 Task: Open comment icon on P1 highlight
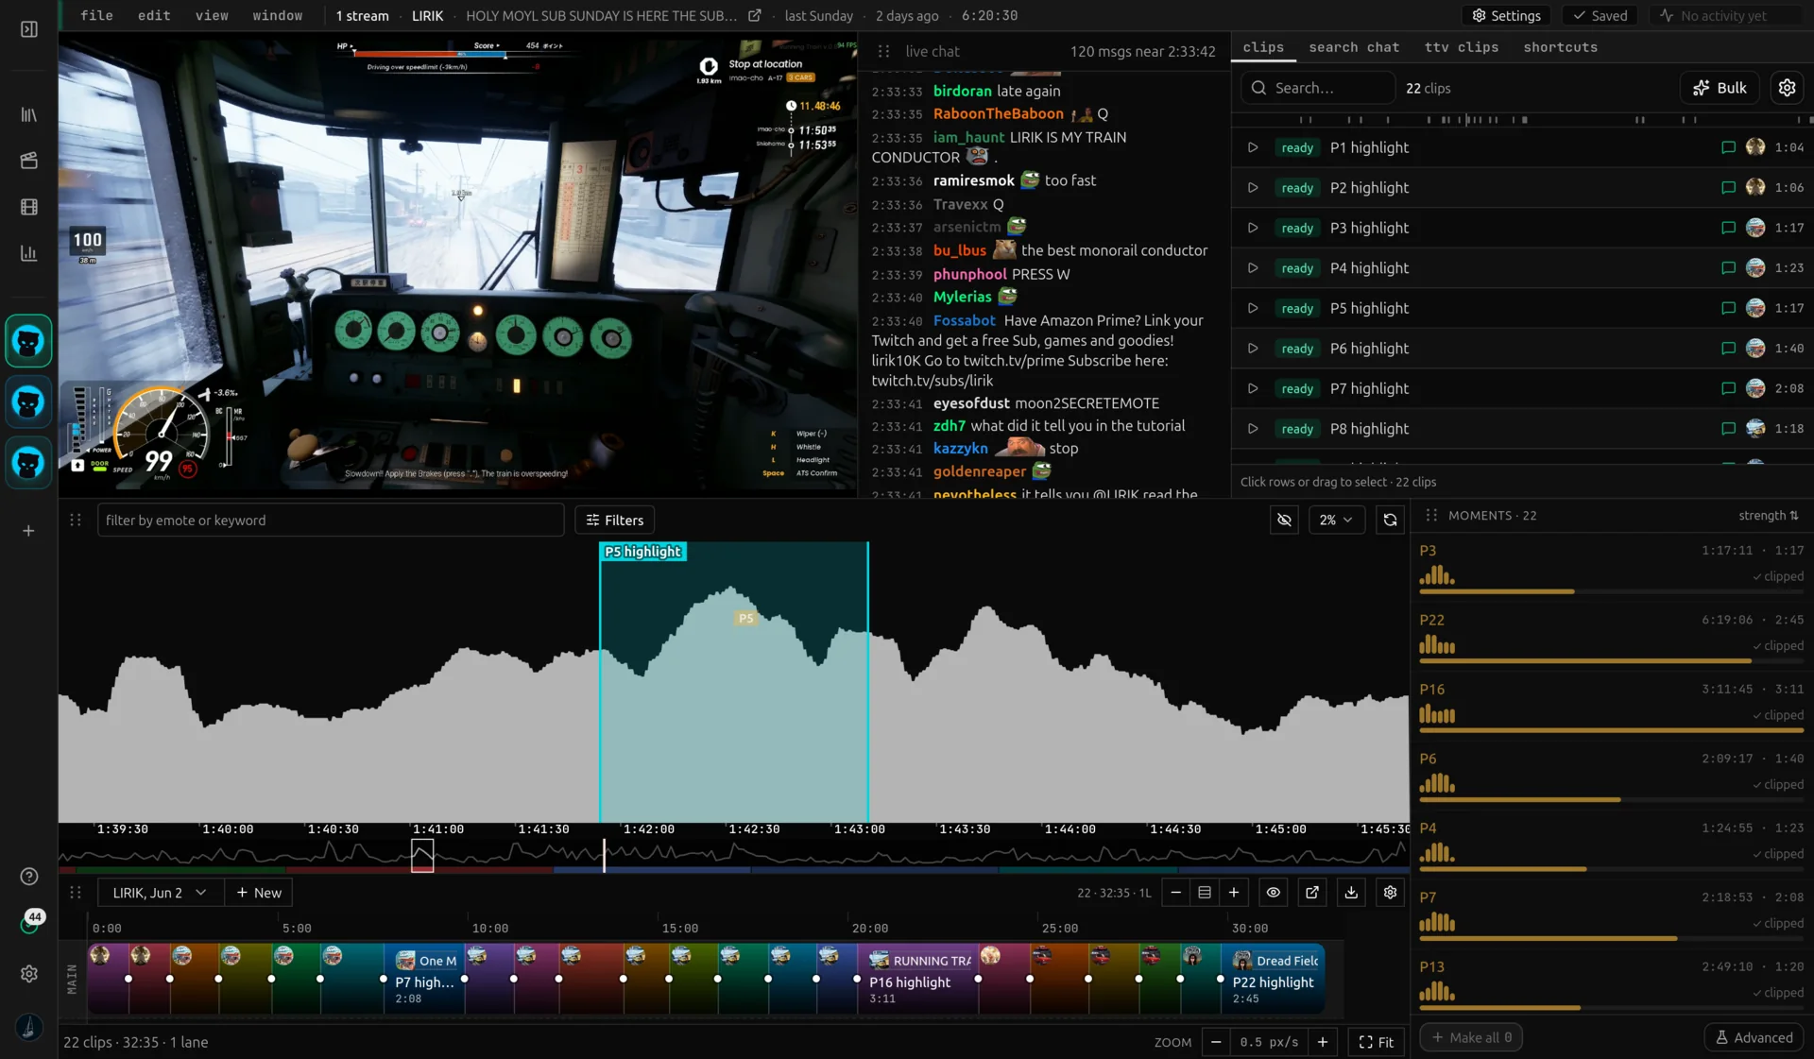click(1728, 147)
